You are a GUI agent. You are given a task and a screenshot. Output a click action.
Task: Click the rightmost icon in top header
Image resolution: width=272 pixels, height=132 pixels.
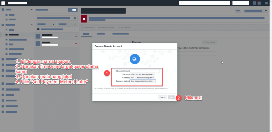pyautogui.click(x=266, y=3)
